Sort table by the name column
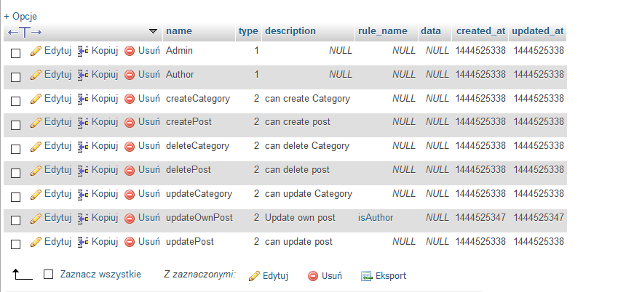Image resolution: width=626 pixels, height=292 pixels. click(179, 31)
